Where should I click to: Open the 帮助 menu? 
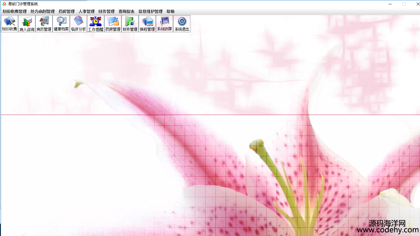pos(170,11)
